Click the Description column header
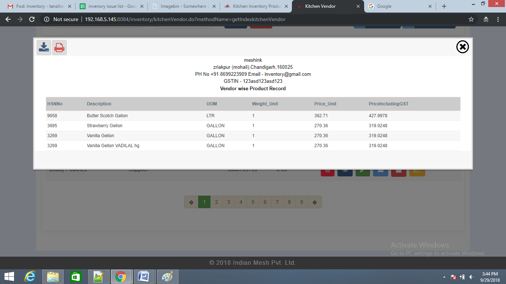Viewport: 506px width, 284px height. (99, 104)
